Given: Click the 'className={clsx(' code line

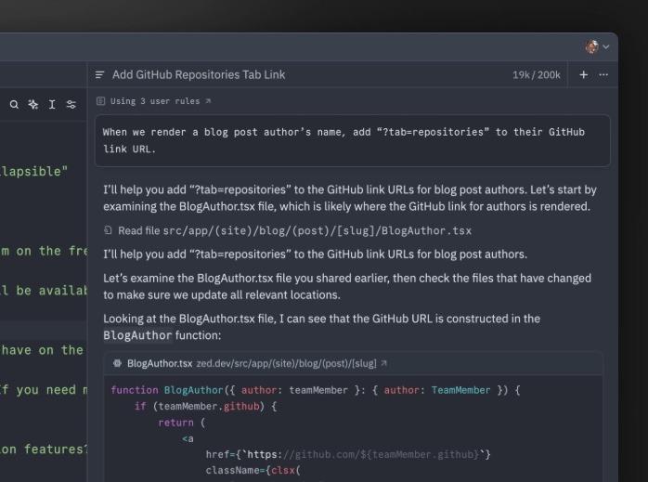Looking at the screenshot, I should pos(253,471).
